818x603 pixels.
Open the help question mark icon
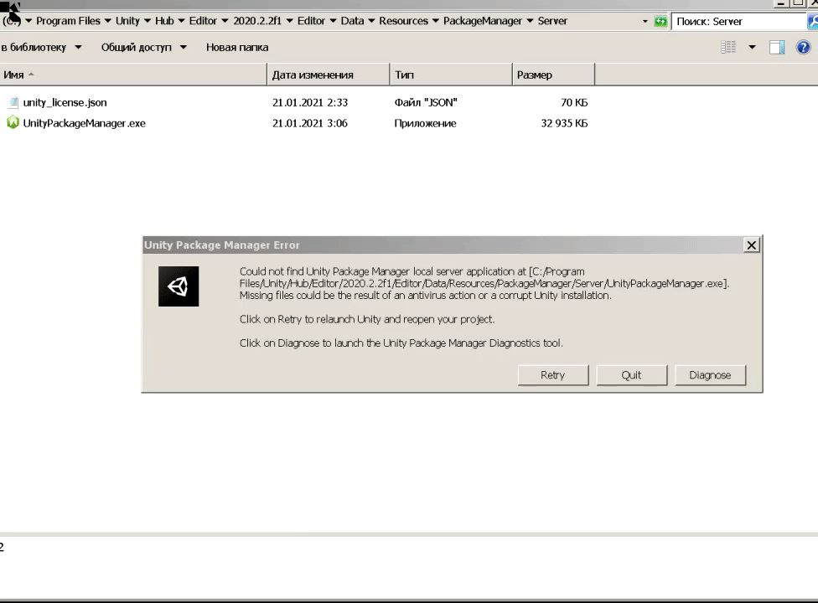coord(803,48)
